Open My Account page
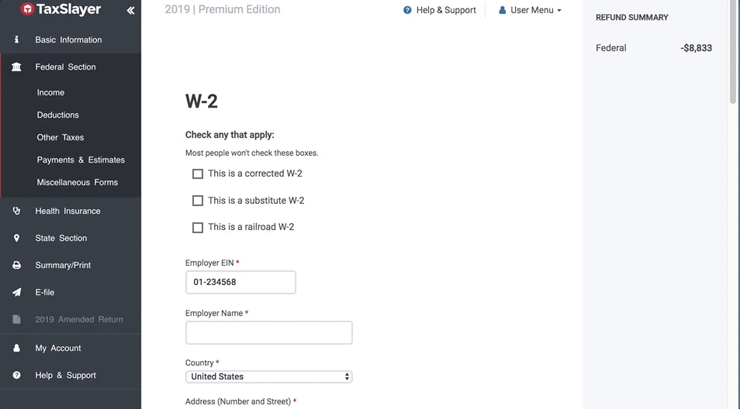This screenshot has width=740, height=409. pyautogui.click(x=58, y=348)
